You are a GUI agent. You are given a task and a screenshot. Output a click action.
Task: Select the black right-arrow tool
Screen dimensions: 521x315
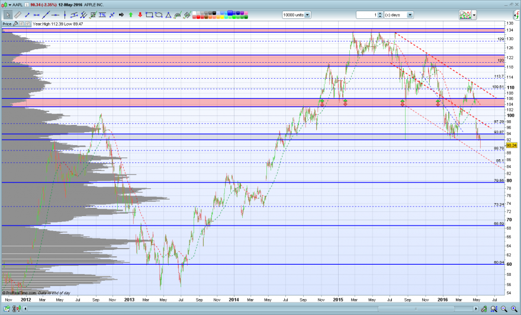pyautogui.click(x=121, y=15)
